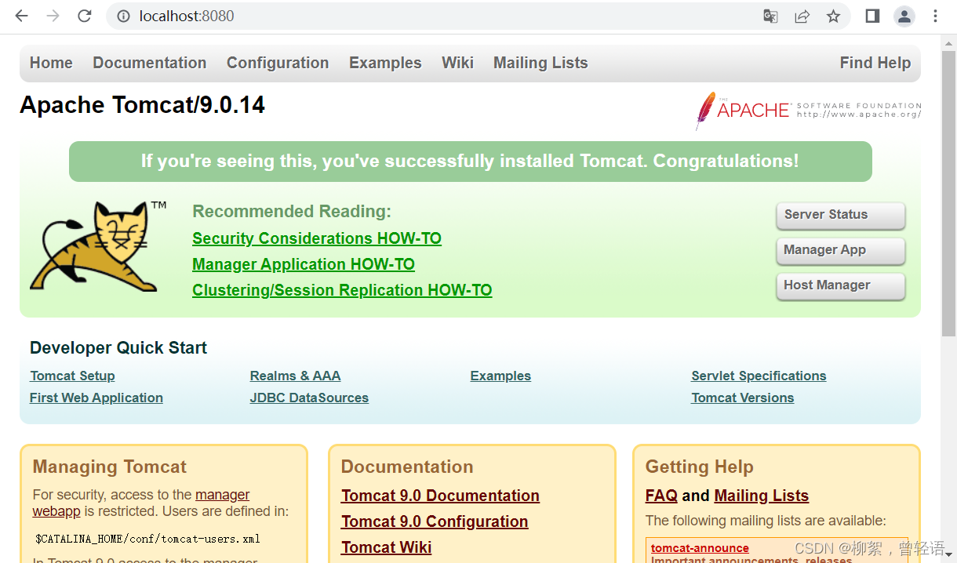The width and height of the screenshot is (957, 563).
Task: Click the Host Manager button
Action: click(x=841, y=285)
